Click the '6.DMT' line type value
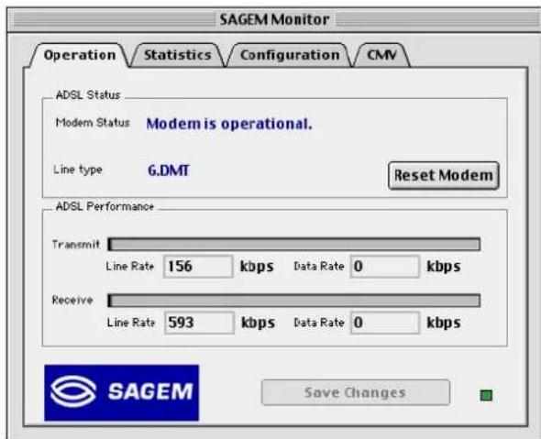The width and height of the screenshot is (541, 439). coord(169,170)
